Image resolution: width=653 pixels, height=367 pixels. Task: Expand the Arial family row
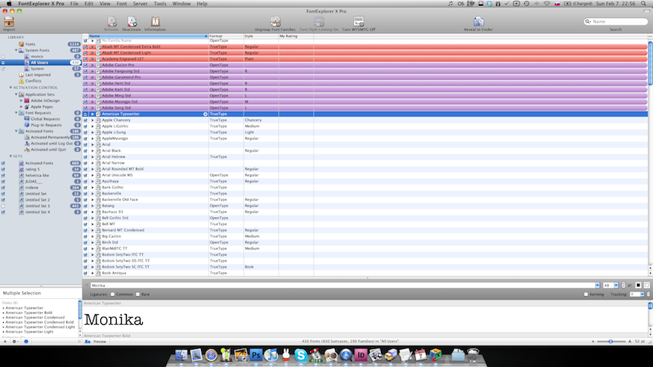92,144
